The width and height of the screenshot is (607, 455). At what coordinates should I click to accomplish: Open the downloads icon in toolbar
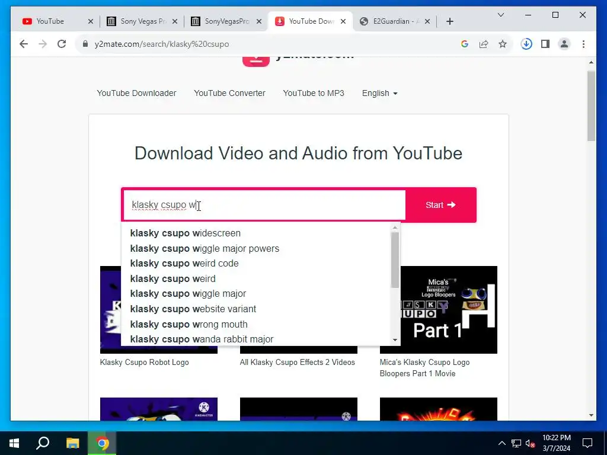click(x=526, y=44)
